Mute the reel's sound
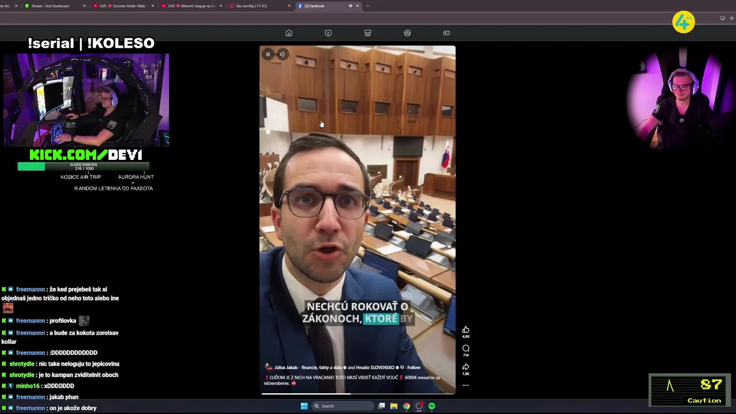736x414 pixels. tap(282, 54)
